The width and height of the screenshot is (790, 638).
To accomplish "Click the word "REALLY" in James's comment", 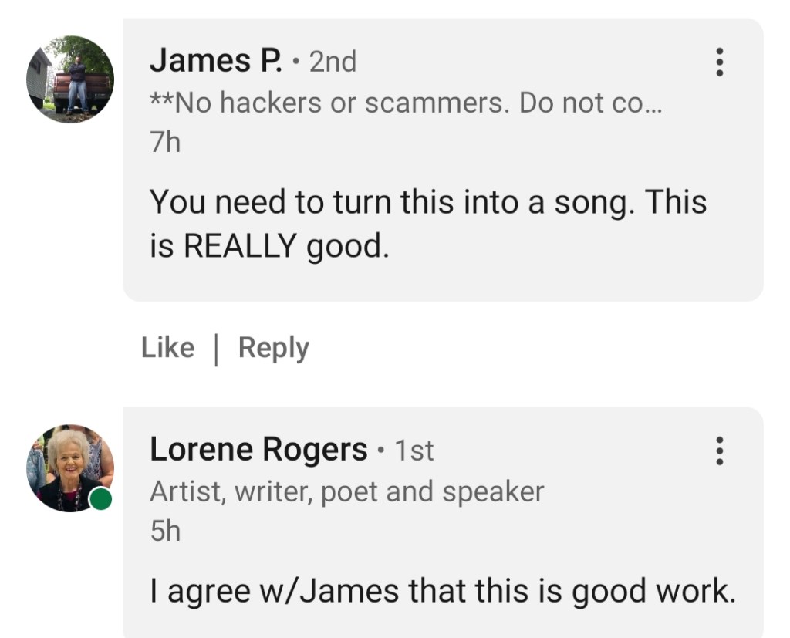I will click(240, 246).
